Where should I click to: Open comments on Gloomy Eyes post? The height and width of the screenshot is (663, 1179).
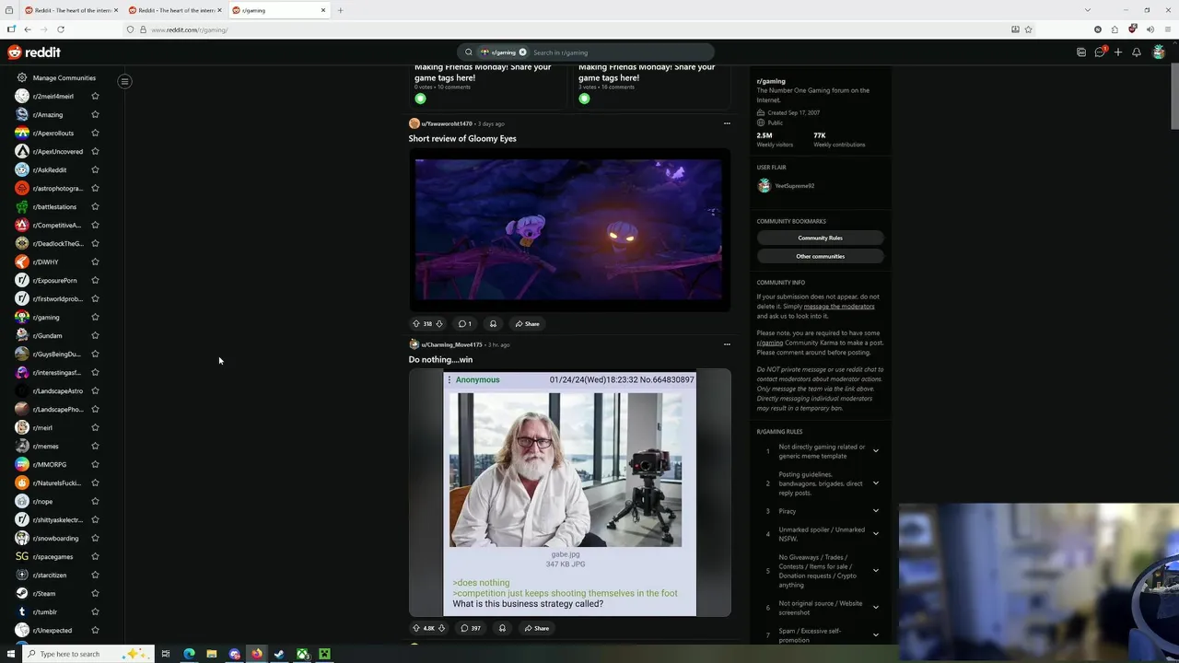(465, 324)
